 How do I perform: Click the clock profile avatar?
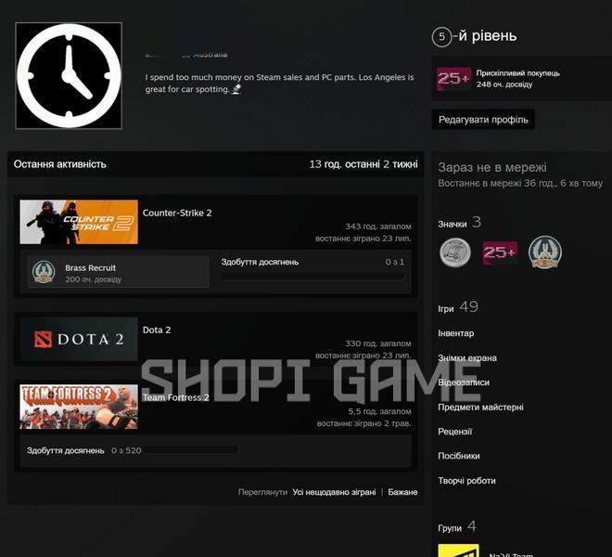69,76
